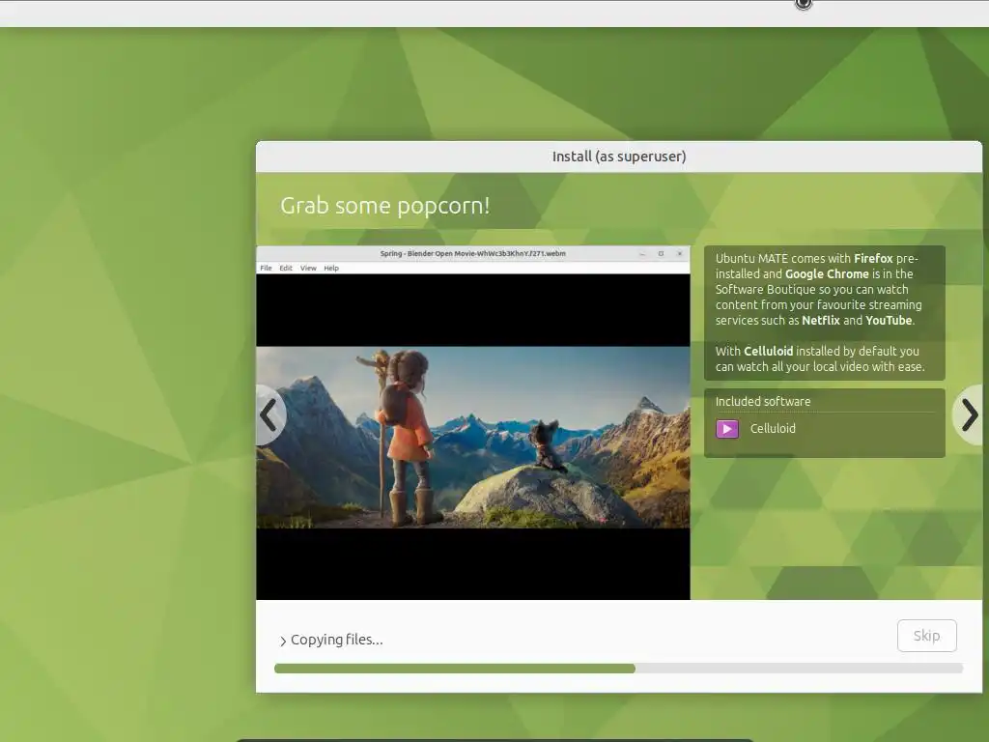Click the 'With Celluloid installed by default' text
This screenshot has height=742, width=989.
(820, 358)
